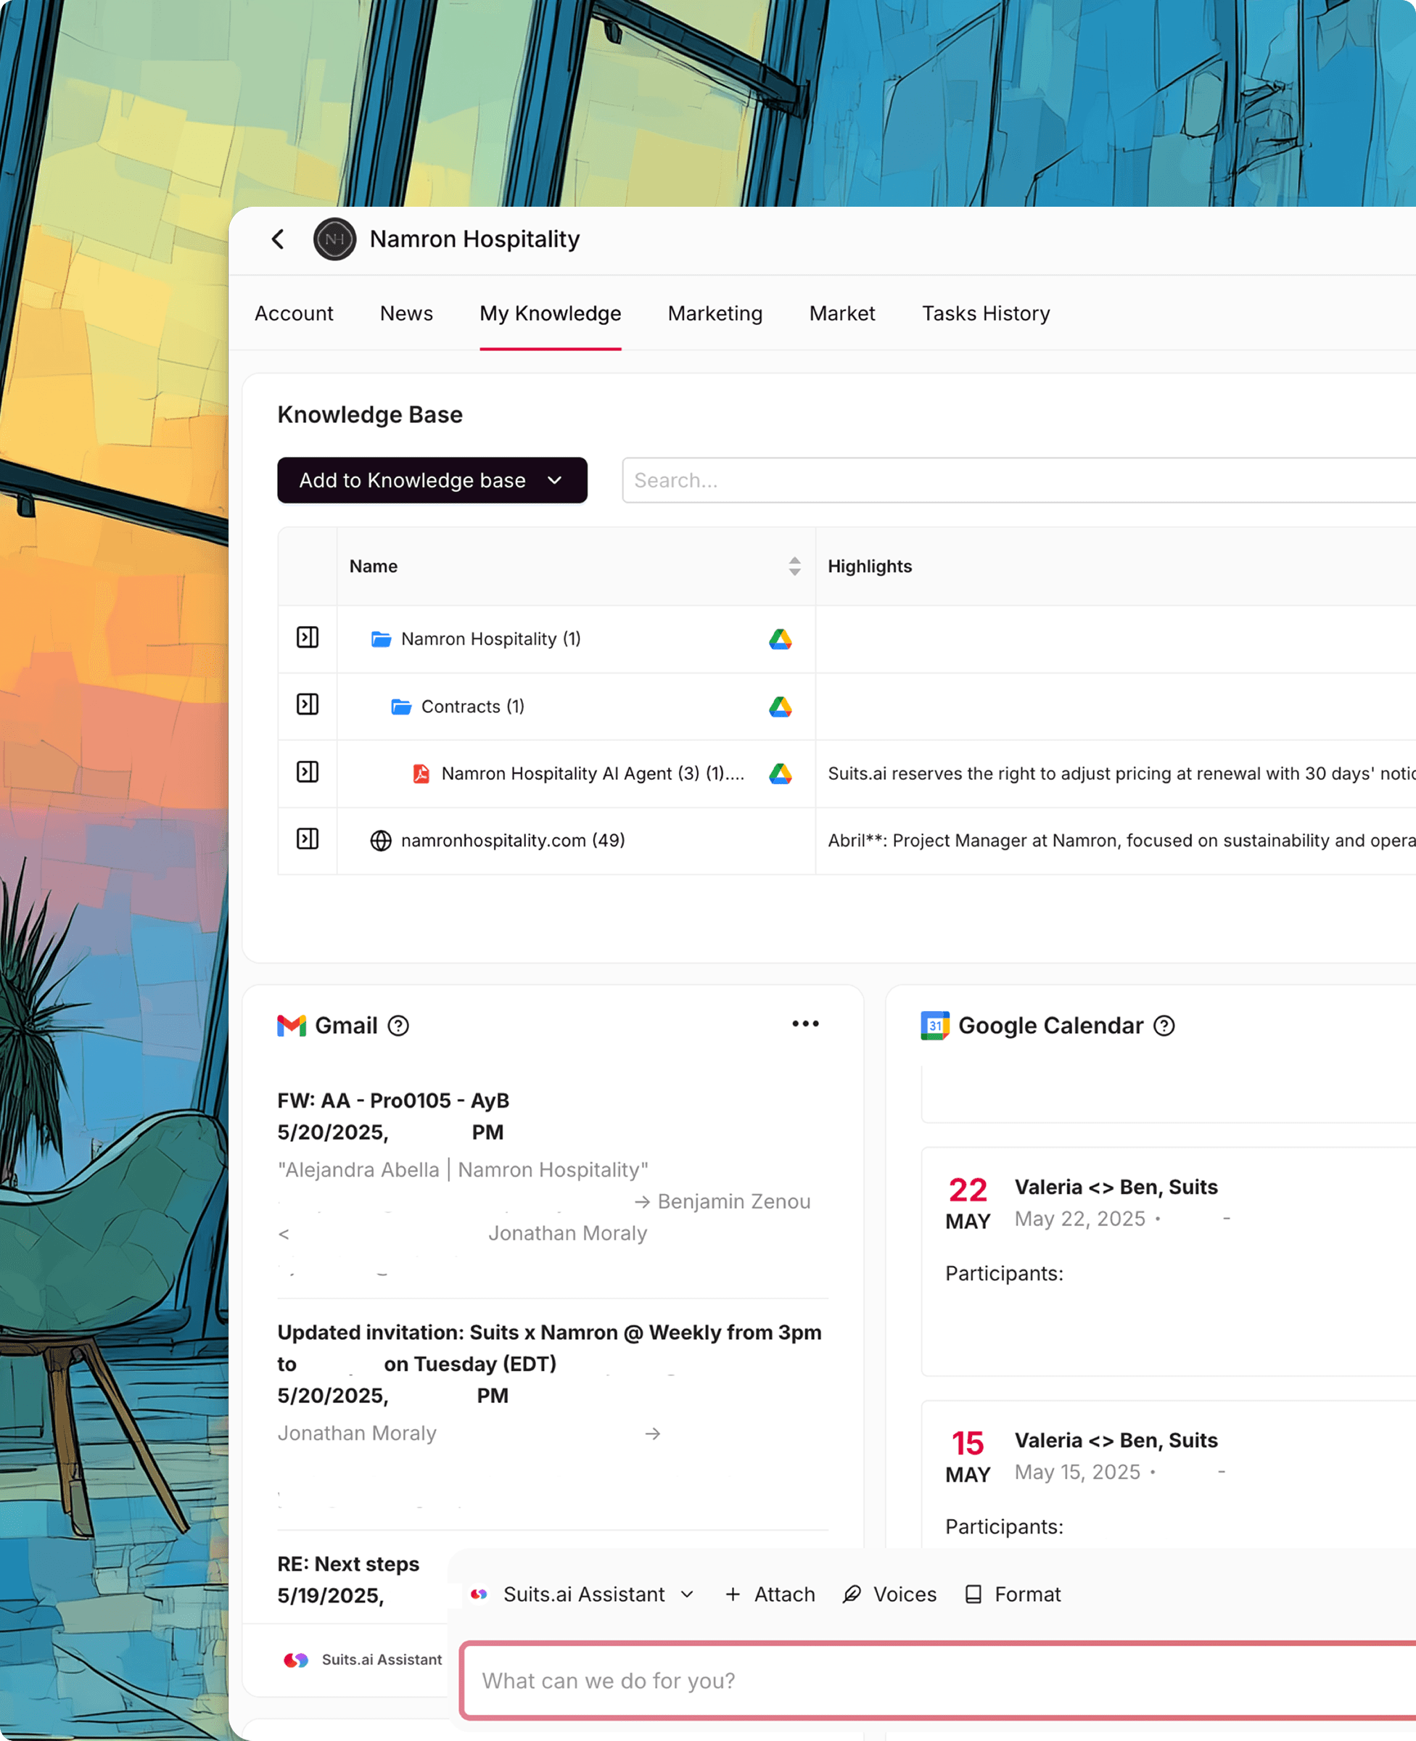Toggle side panel for AI Agent PDF row
Viewport: 1416px width, 1741px height.
308,773
